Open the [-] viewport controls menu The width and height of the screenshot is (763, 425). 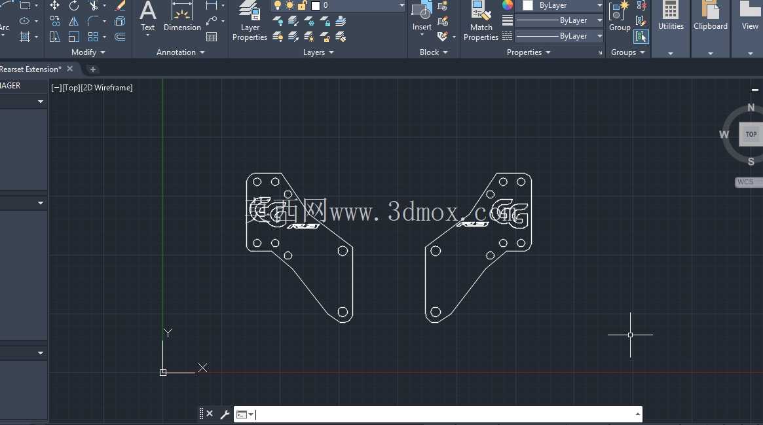(56, 88)
